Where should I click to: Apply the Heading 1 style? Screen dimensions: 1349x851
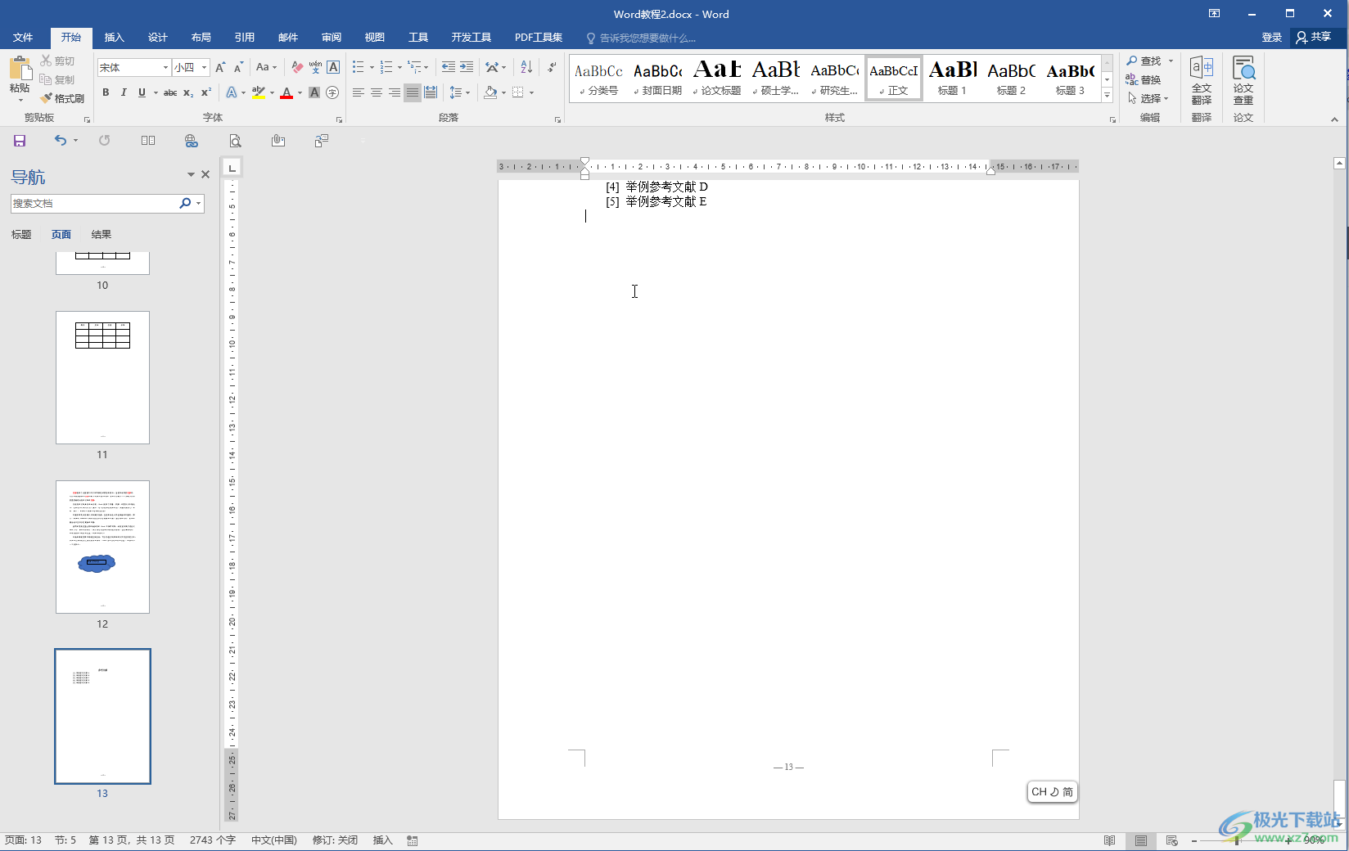[953, 78]
